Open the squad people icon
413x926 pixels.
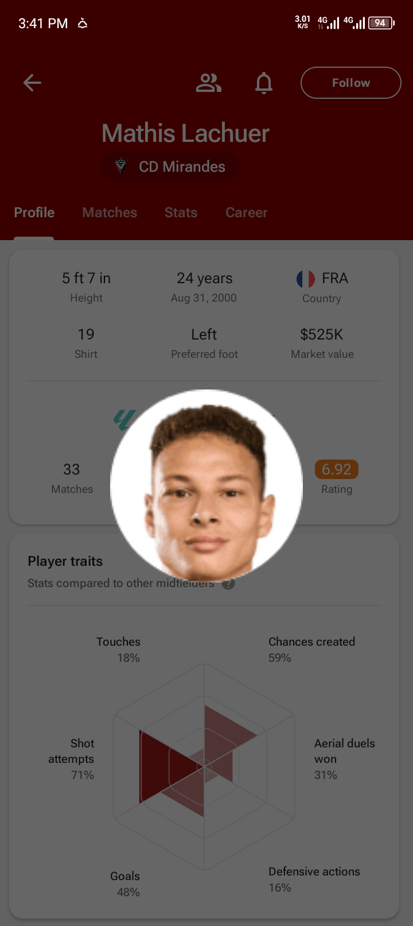208,83
